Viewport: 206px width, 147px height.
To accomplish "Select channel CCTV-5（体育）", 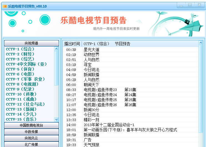I will pos(20,69).
